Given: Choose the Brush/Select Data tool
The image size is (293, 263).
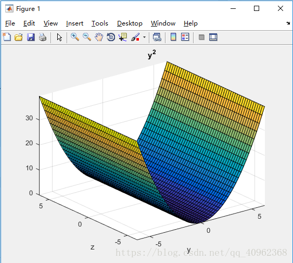Looking at the screenshot, I should (x=135, y=37).
